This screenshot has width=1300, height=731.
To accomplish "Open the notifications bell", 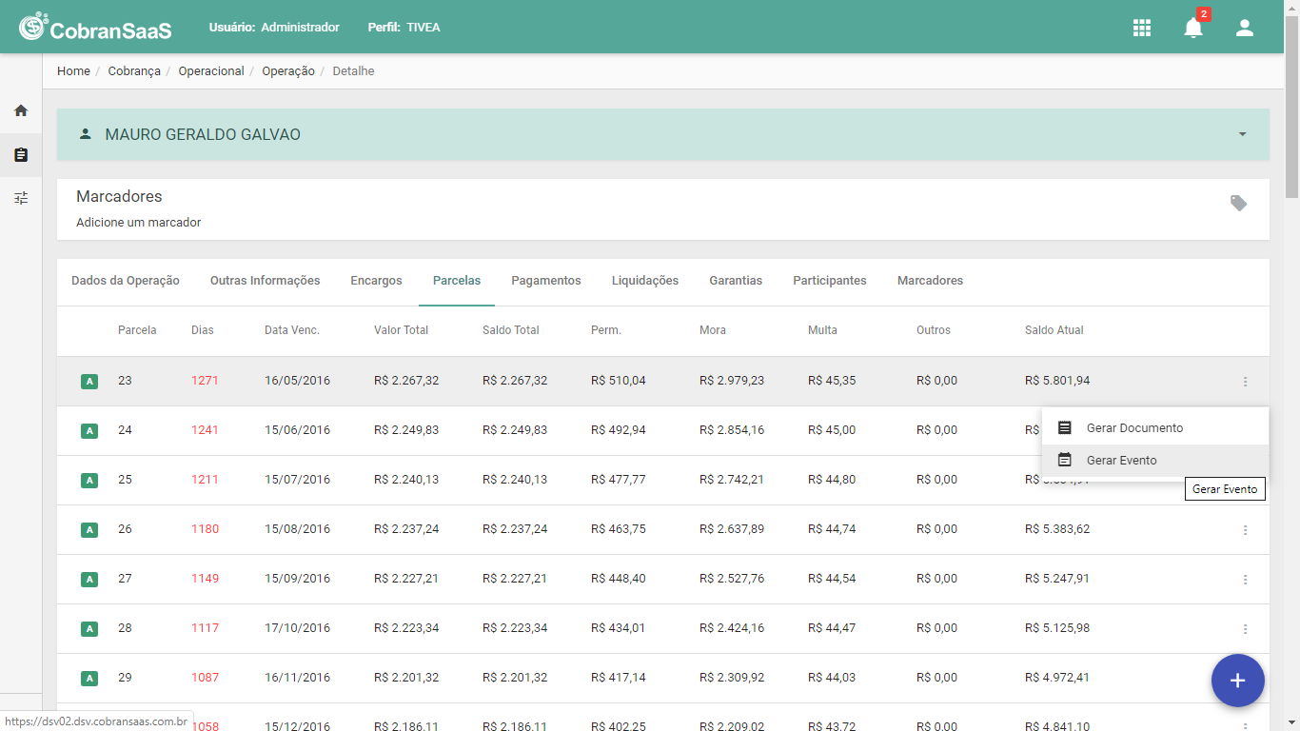I will [x=1193, y=28].
